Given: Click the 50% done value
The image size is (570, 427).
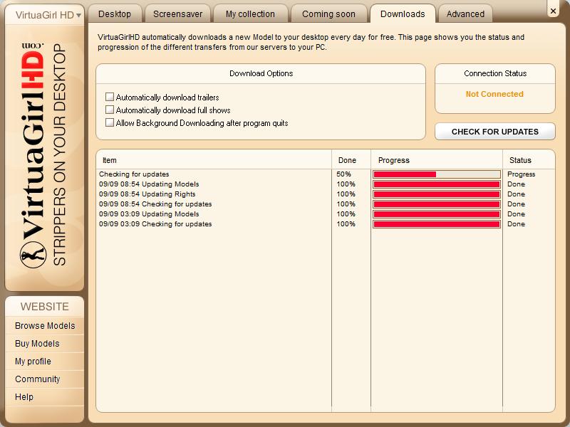Looking at the screenshot, I should [x=343, y=174].
